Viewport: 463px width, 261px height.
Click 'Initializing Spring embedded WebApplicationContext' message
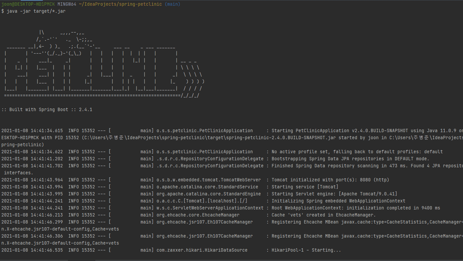[x=339, y=201]
